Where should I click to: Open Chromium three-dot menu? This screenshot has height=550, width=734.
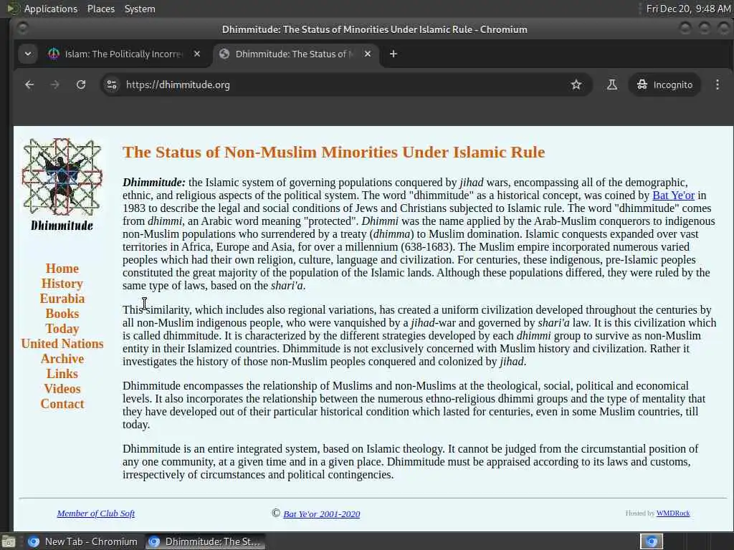pos(717,85)
